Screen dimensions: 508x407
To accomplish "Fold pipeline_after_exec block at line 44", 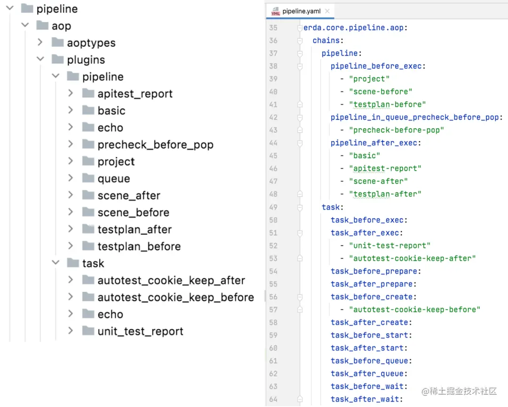I will (x=300, y=143).
